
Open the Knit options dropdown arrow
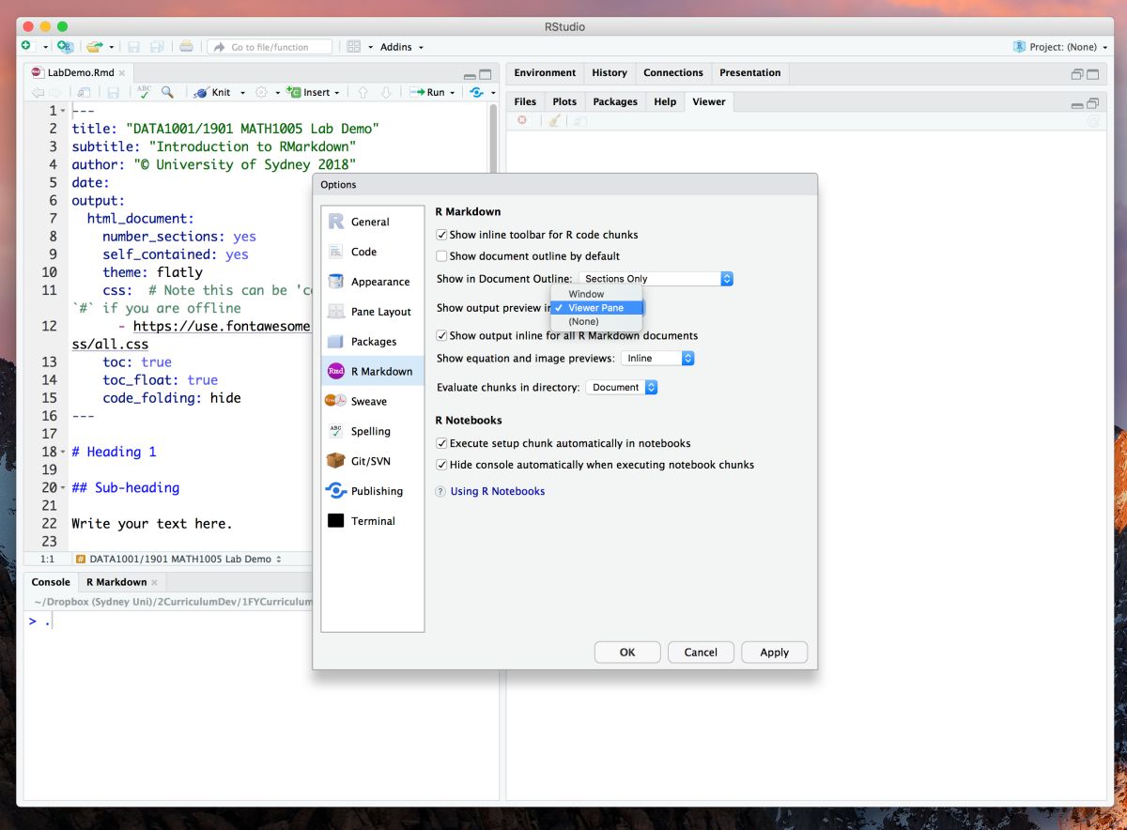click(242, 93)
